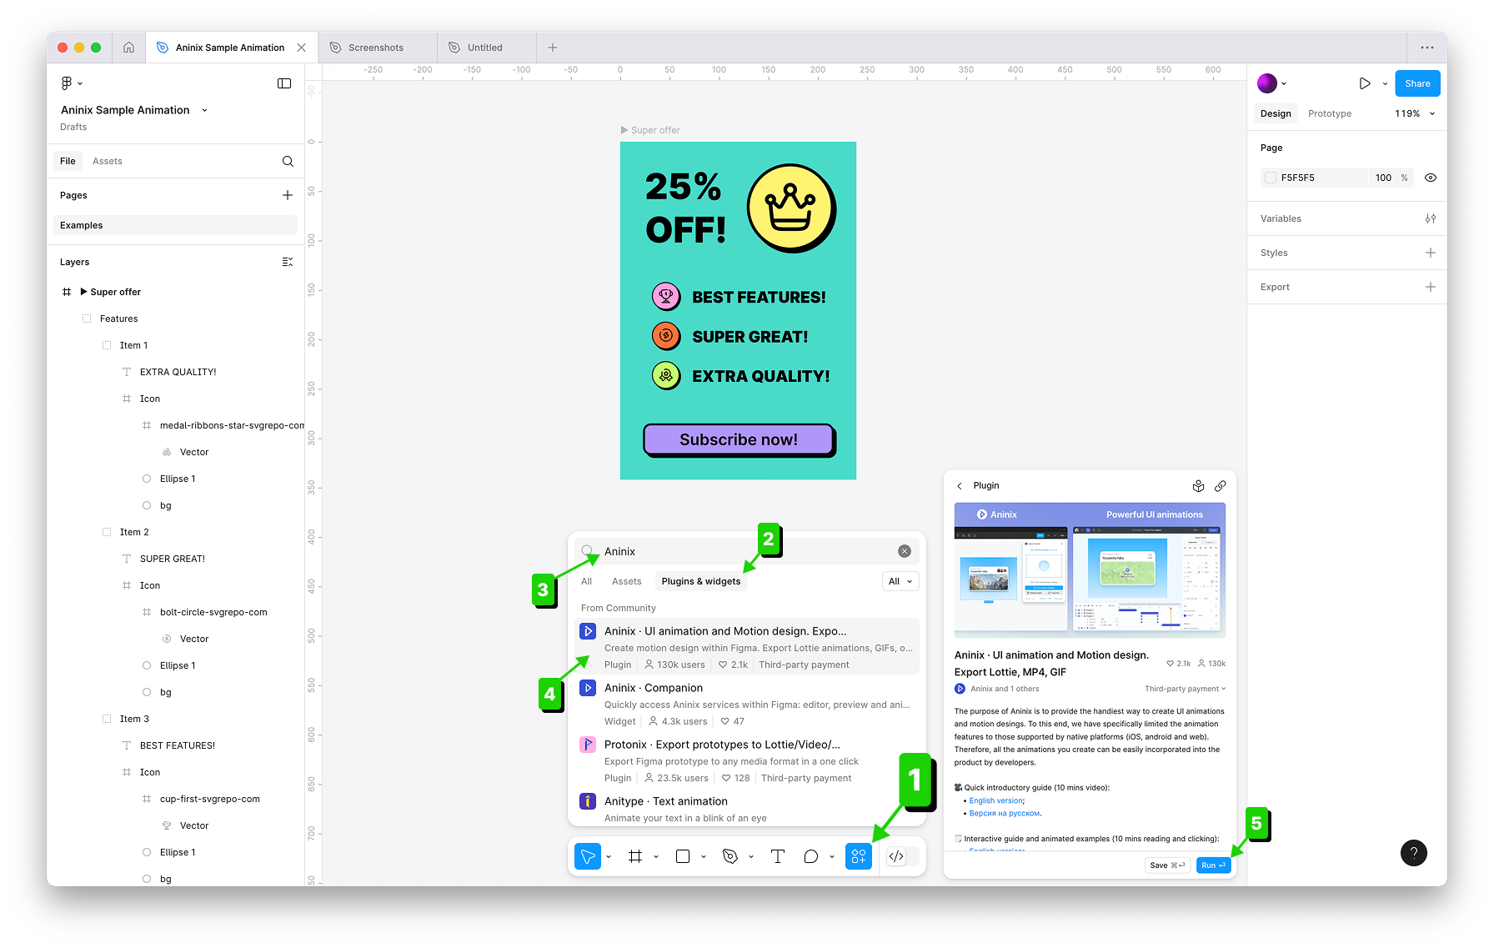Viewport: 1494px width, 948px height.
Task: Go back from Plugin detail panel
Action: [960, 485]
